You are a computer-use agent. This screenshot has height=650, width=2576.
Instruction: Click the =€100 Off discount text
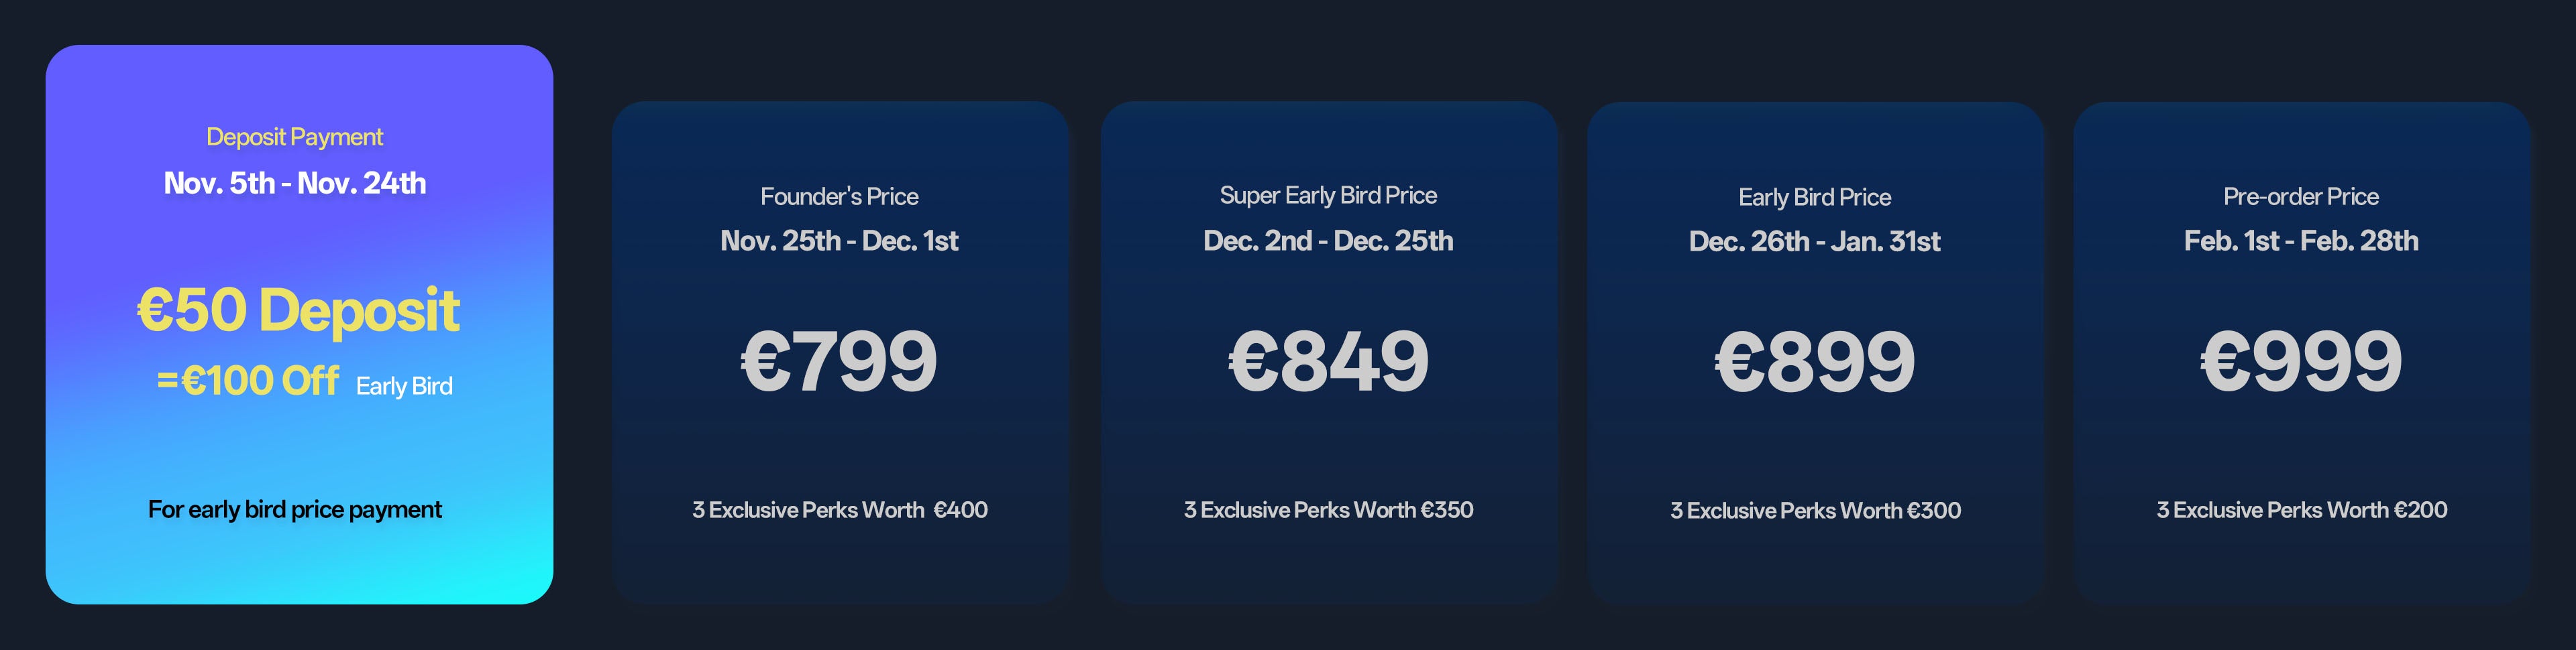click(248, 381)
